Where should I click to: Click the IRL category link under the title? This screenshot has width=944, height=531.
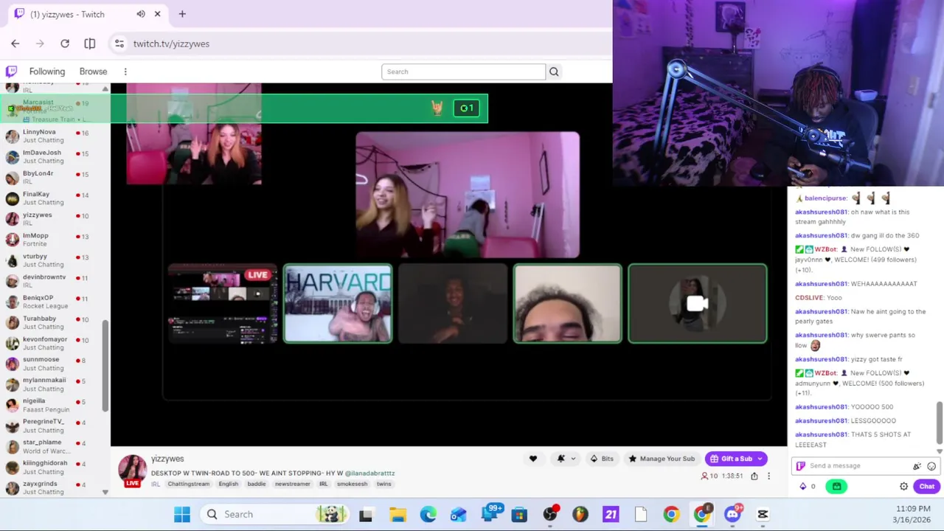156,484
